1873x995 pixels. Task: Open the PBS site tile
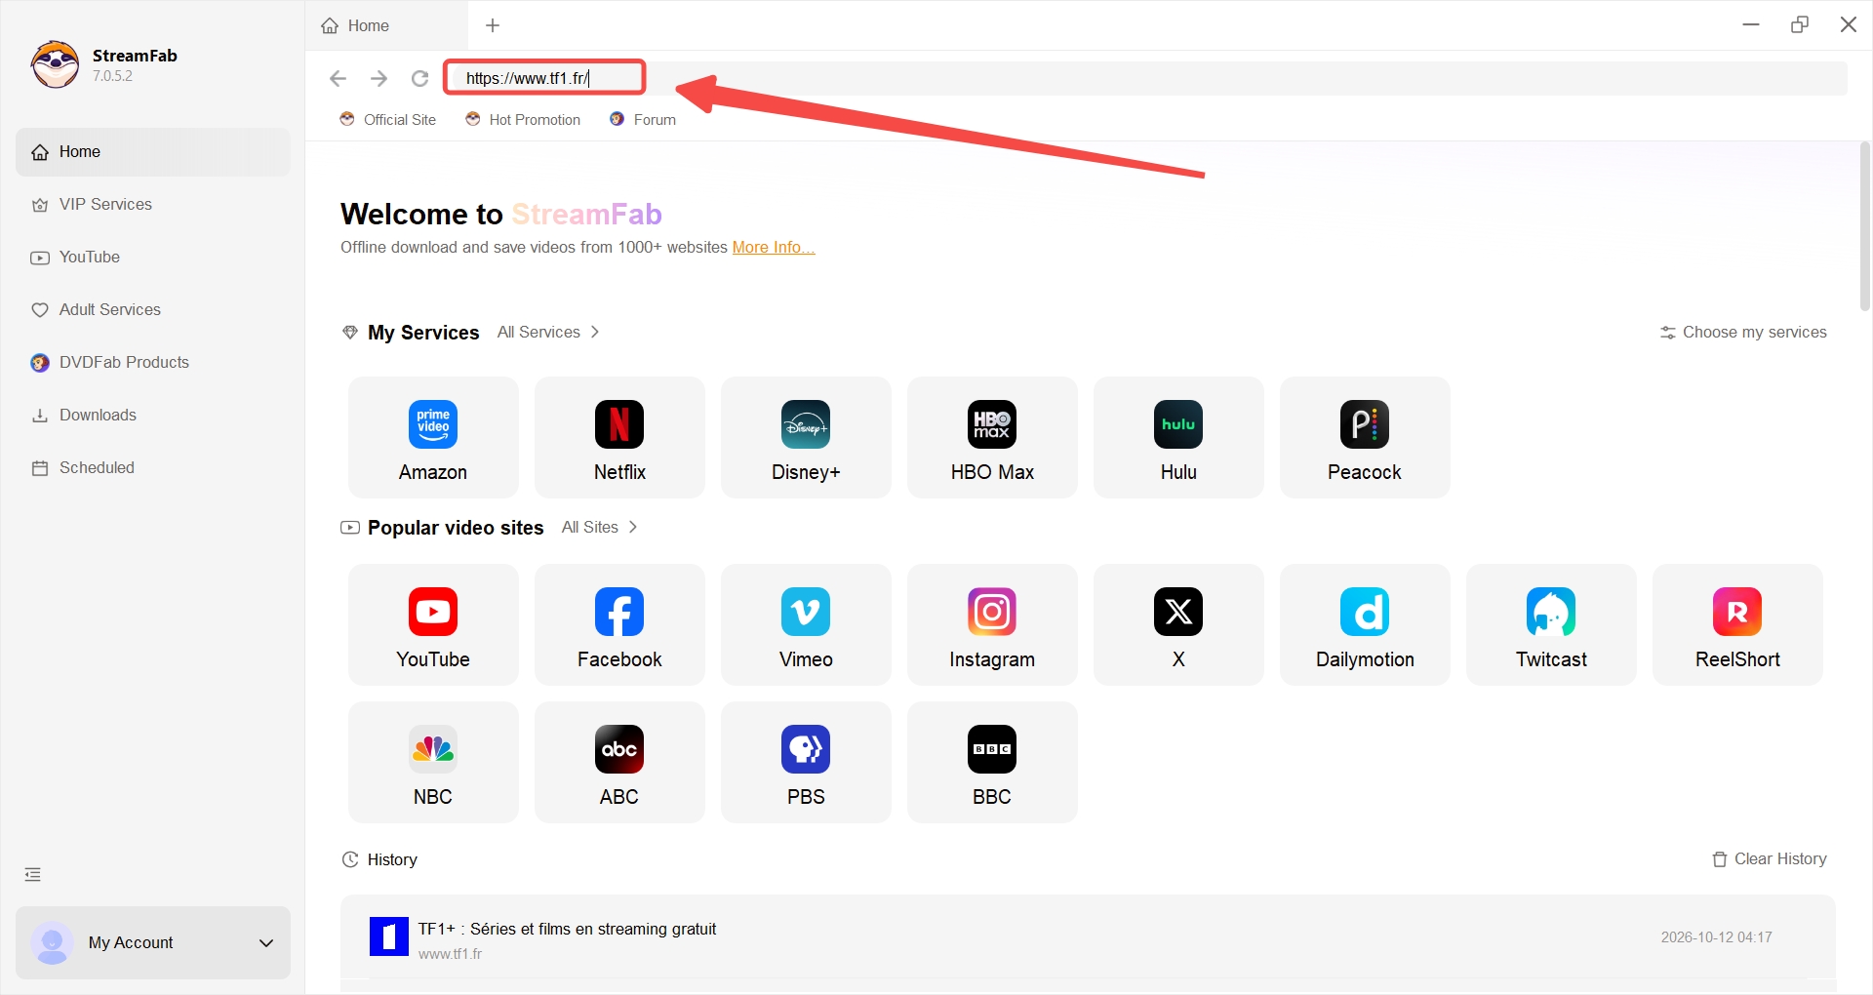click(806, 762)
